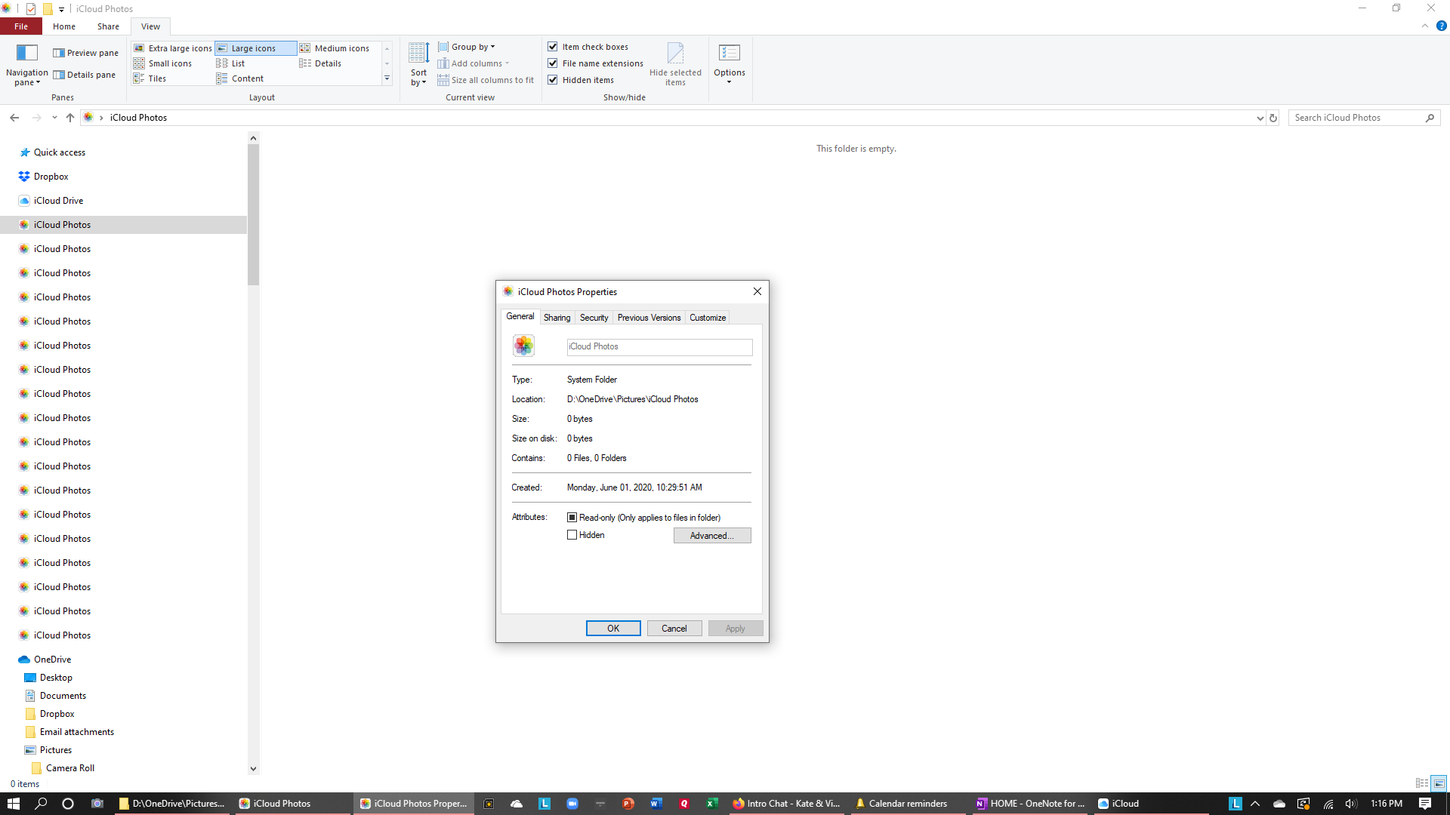This screenshot has height=815, width=1450.
Task: Open the Security tab in Properties
Action: pos(594,318)
